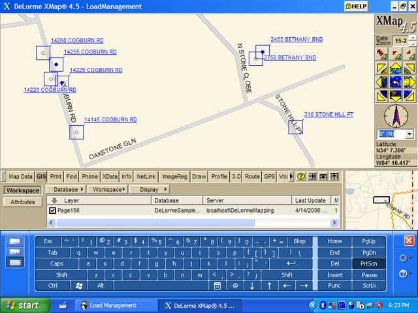Toggle the Alt key on keyboard
The width and height of the screenshot is (418, 313).
[x=101, y=286]
